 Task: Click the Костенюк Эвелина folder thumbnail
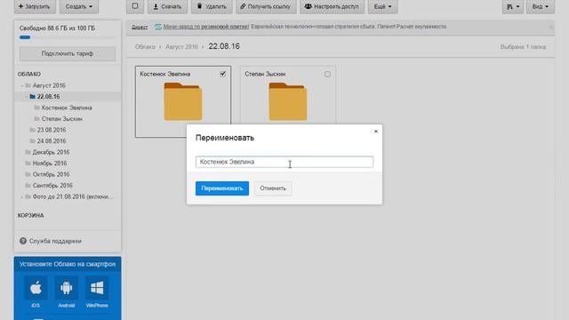183,101
